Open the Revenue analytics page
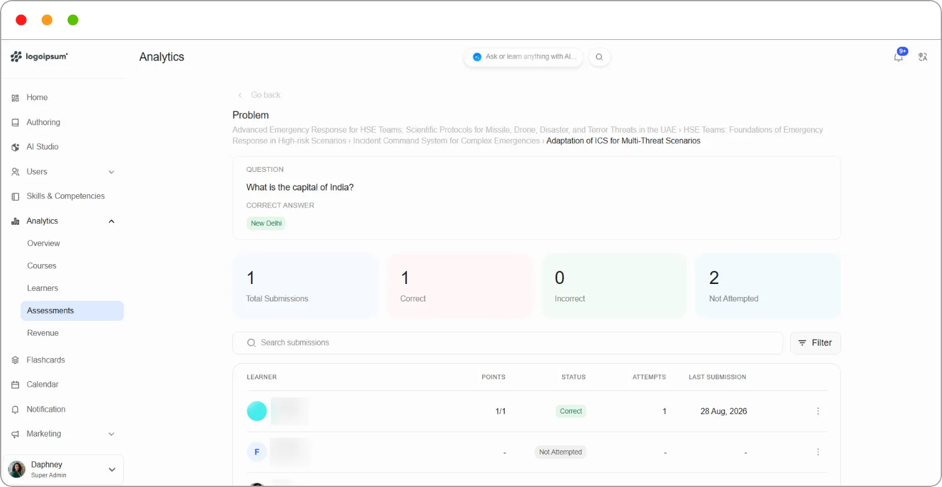Screen dimensions: 942x487 click(x=43, y=333)
